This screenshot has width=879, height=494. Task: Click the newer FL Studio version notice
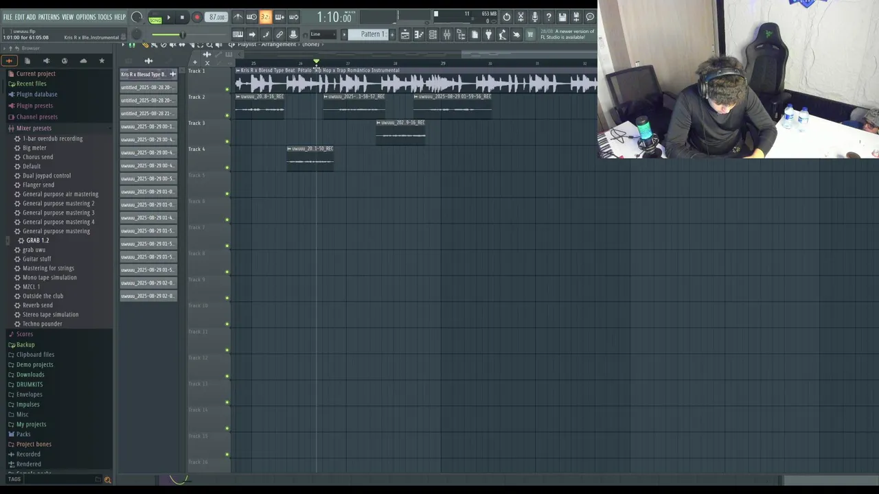[x=568, y=34]
